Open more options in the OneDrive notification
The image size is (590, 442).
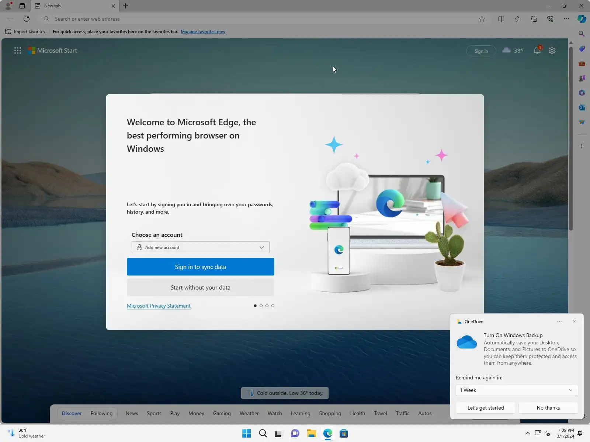pos(559,322)
